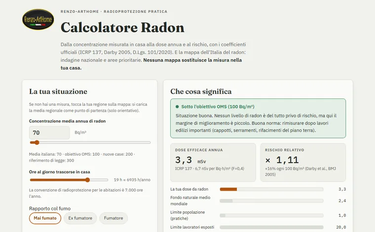Select the 'Mai fumato' smoking option

tap(45, 218)
